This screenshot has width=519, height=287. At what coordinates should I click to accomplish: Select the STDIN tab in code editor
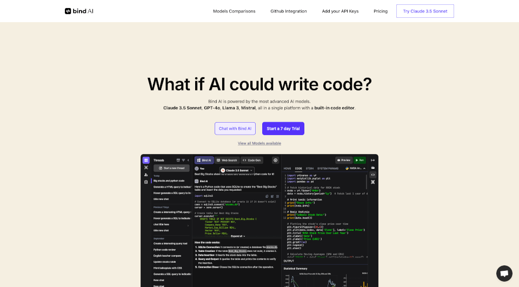pos(310,169)
